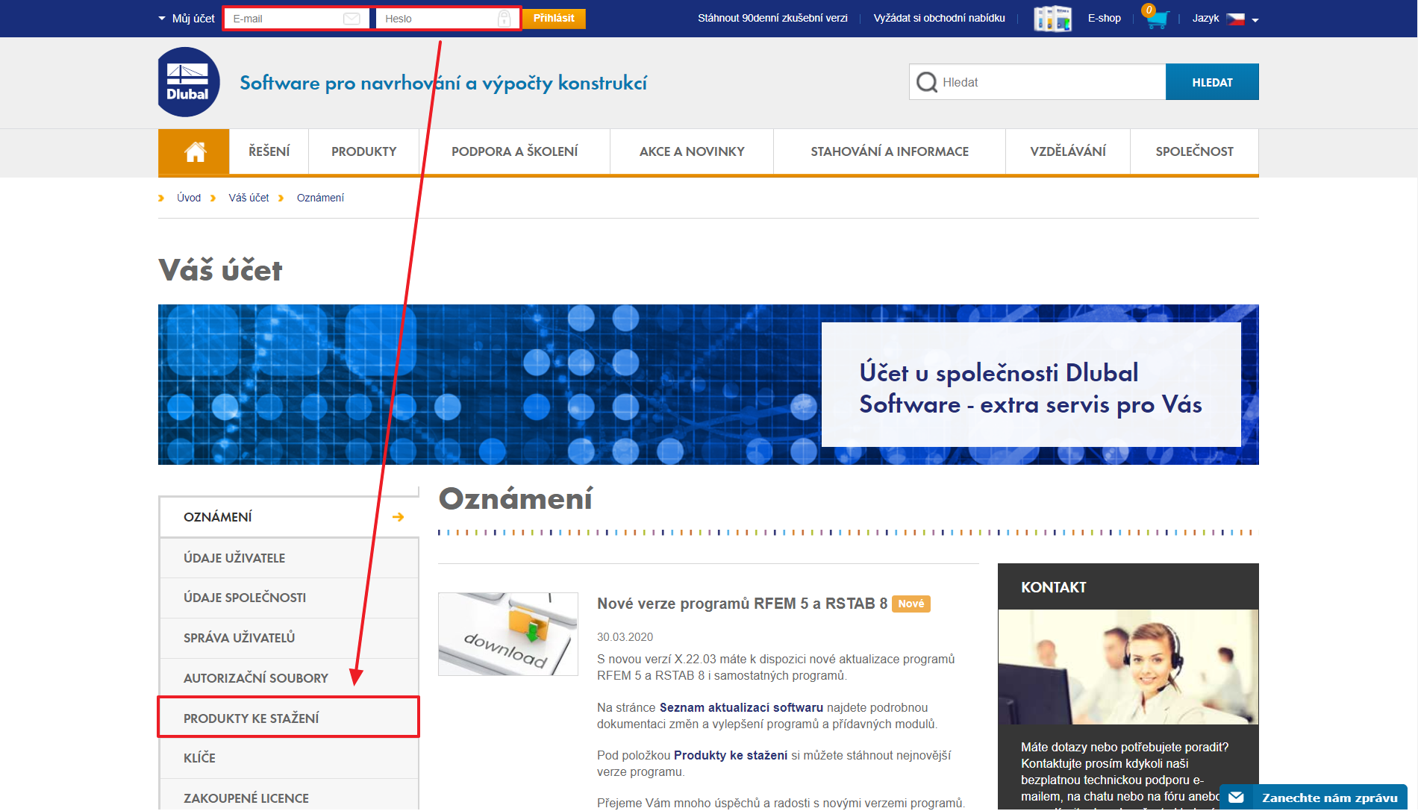Screen dimensions: 1418x811
Task: Click the Účet u společnosti Dlubal banner
Action: pos(1031,385)
